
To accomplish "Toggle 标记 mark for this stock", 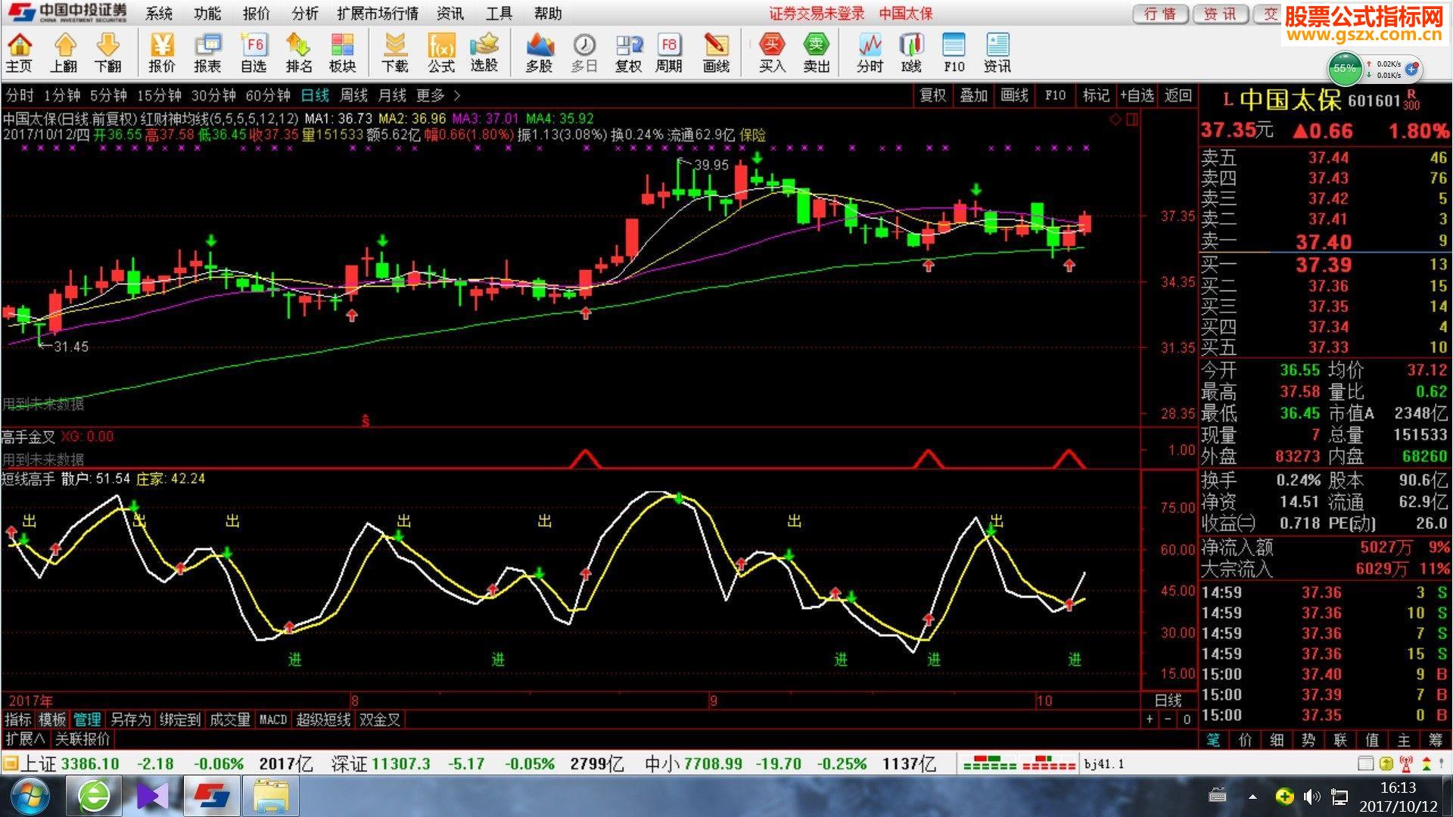I will pyautogui.click(x=1095, y=95).
